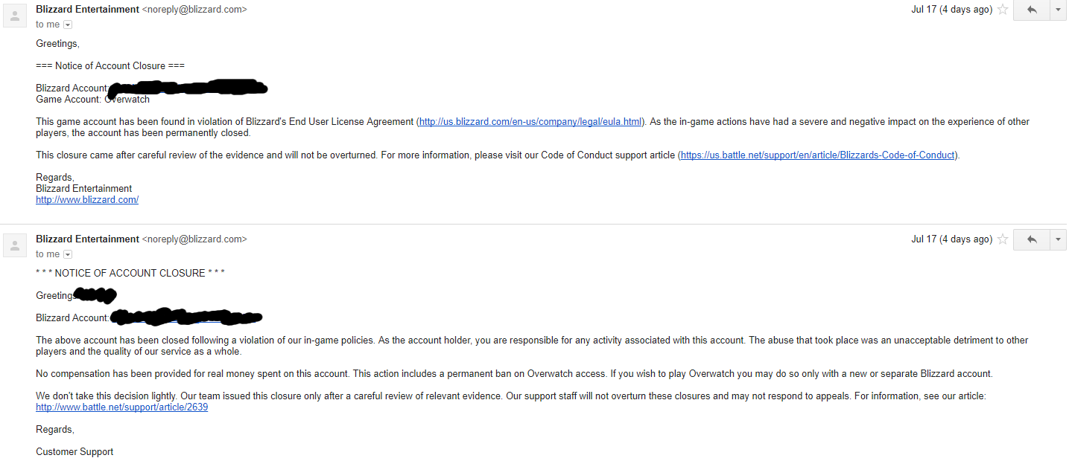Visit the blizzard.com link in the email signature

86,199
